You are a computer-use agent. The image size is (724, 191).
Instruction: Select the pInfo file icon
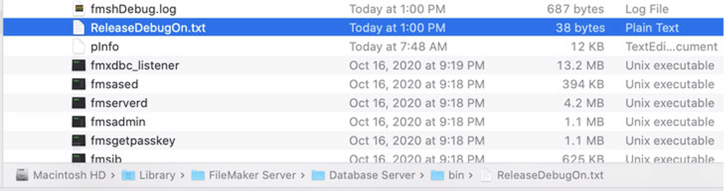coord(78,47)
